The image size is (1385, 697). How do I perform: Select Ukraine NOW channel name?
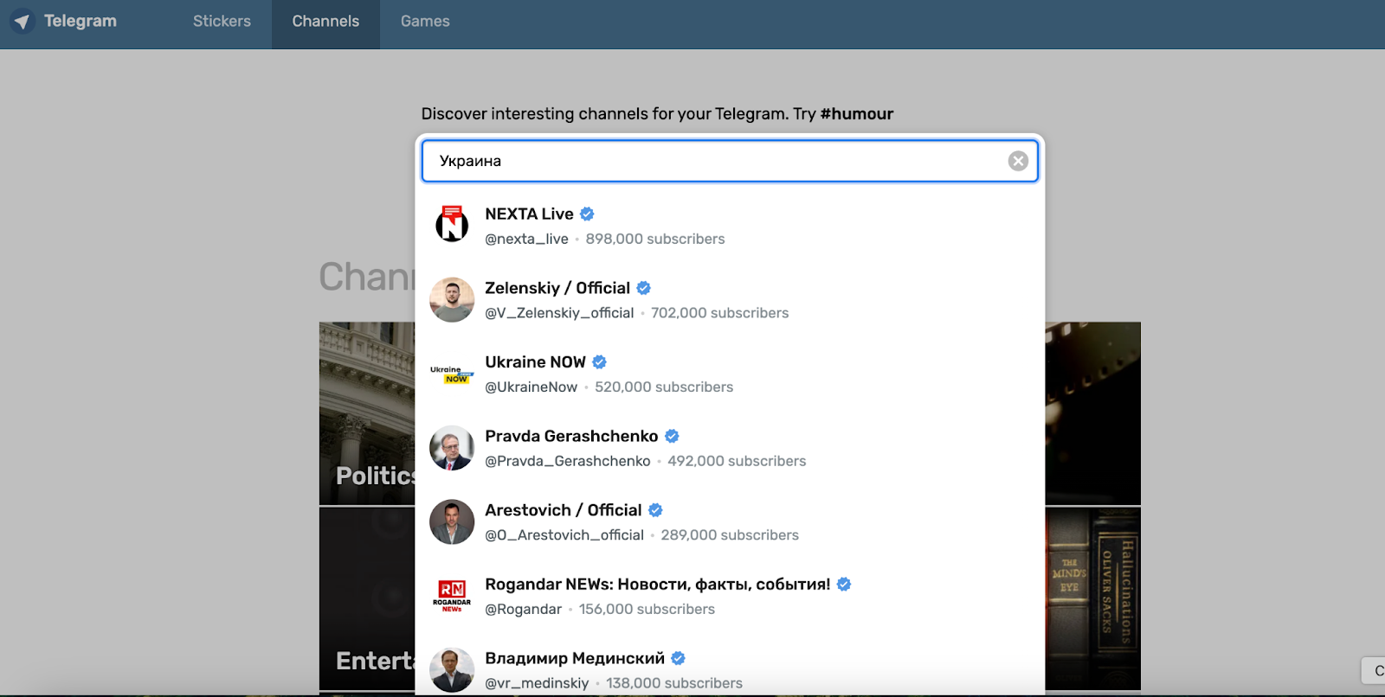pos(535,361)
